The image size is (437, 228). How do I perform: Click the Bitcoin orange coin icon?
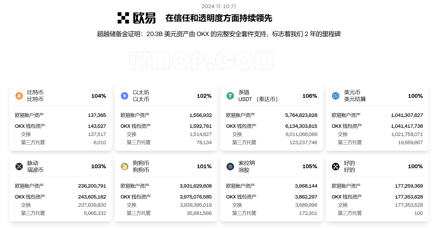point(19,96)
